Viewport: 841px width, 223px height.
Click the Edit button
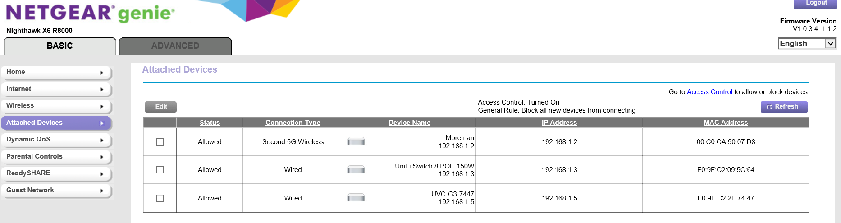[161, 107]
